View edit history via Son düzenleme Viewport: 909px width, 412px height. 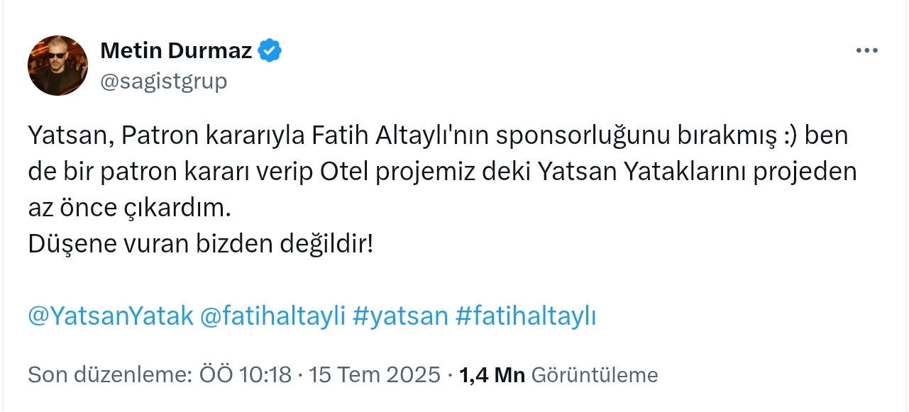pos(109,374)
